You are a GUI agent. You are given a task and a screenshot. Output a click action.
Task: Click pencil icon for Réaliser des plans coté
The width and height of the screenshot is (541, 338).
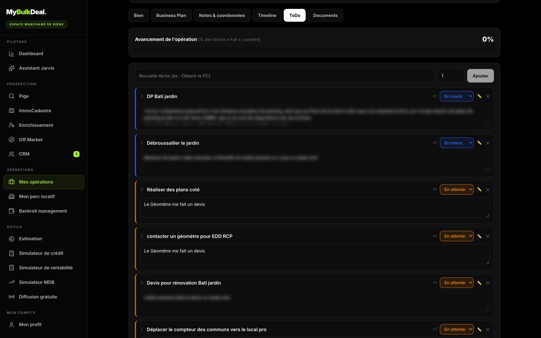[x=479, y=190]
